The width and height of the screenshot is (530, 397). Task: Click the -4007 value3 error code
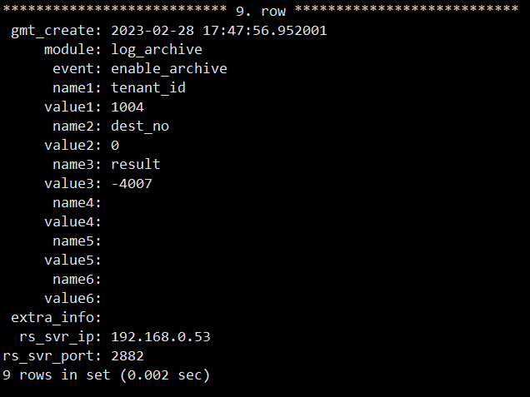(132, 184)
